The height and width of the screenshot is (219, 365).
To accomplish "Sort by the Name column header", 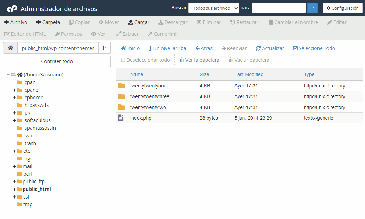I will [136, 74].
